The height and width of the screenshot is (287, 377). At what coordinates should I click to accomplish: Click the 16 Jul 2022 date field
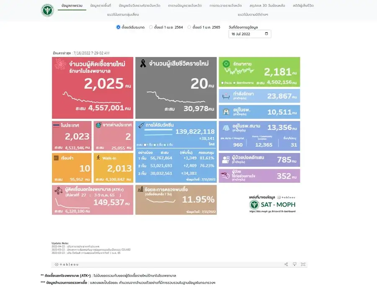pos(245,34)
